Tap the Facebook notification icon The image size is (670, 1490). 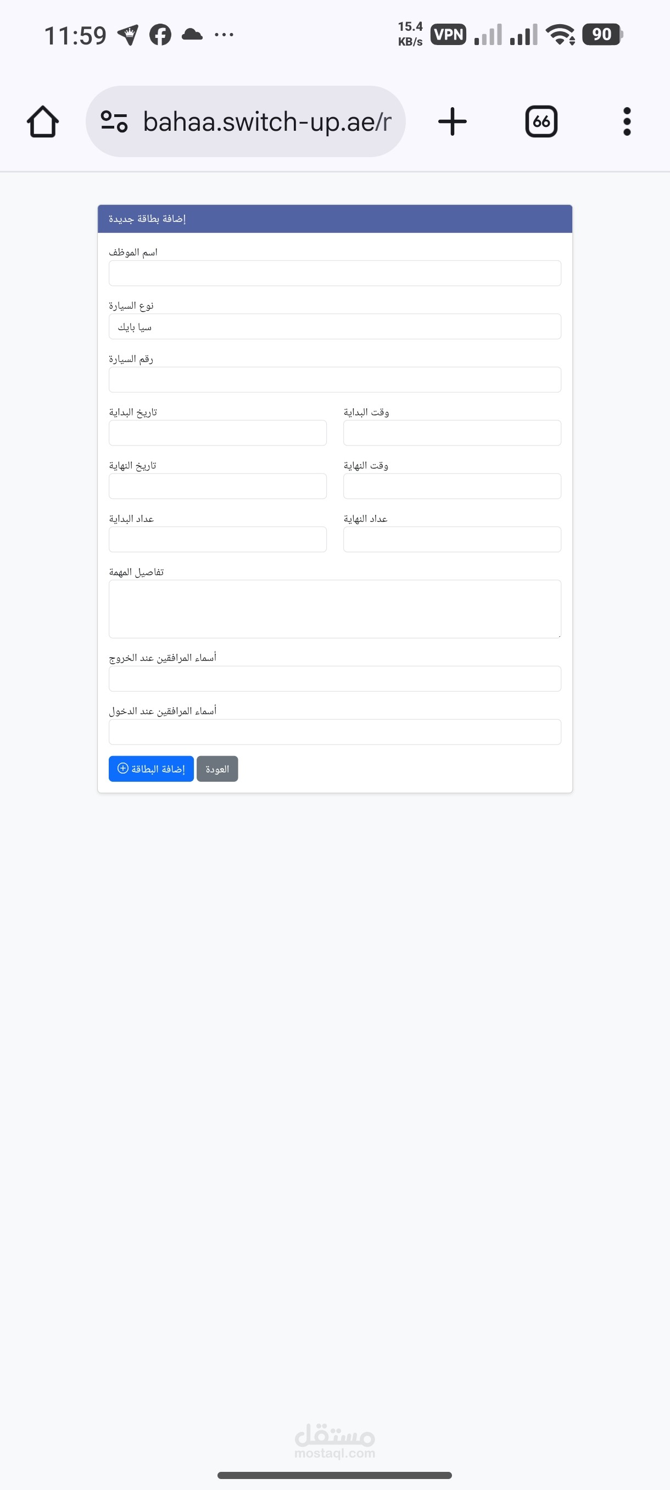pyautogui.click(x=160, y=35)
